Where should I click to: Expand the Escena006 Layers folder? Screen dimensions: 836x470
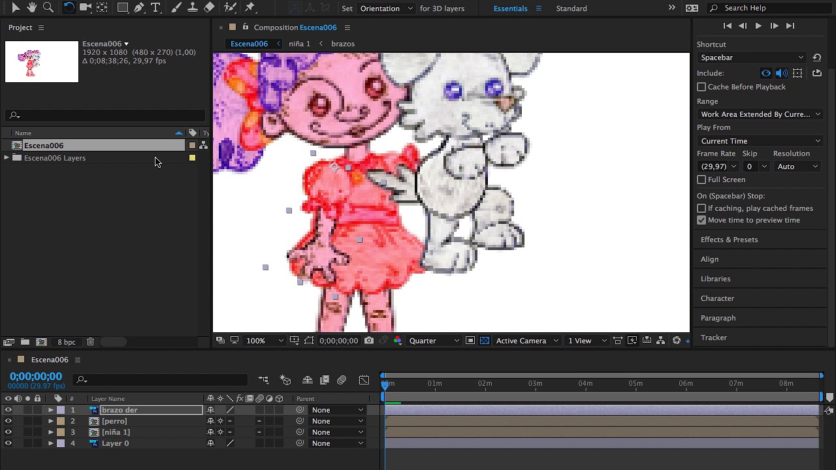(x=7, y=158)
